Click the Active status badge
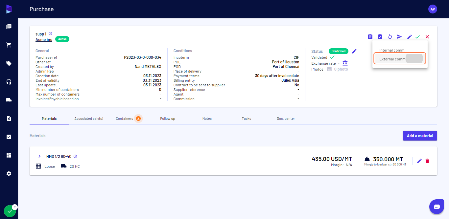 point(62,39)
